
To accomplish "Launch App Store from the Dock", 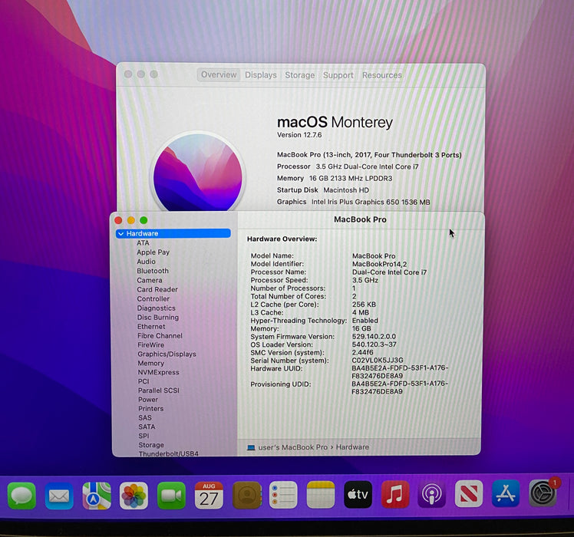I will (x=506, y=494).
